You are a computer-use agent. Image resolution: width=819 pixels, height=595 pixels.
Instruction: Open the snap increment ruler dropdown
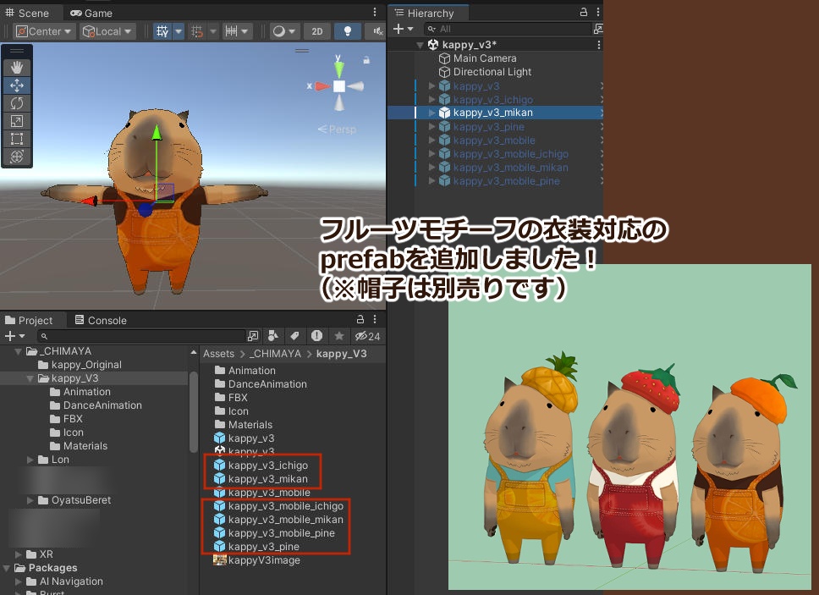tap(237, 31)
